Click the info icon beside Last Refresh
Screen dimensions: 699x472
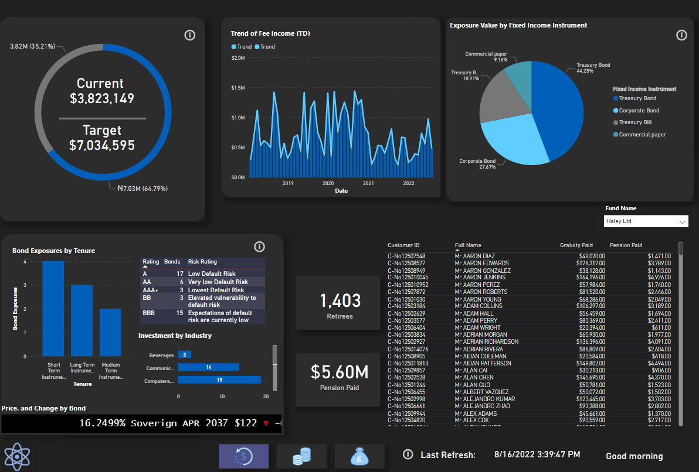409,454
